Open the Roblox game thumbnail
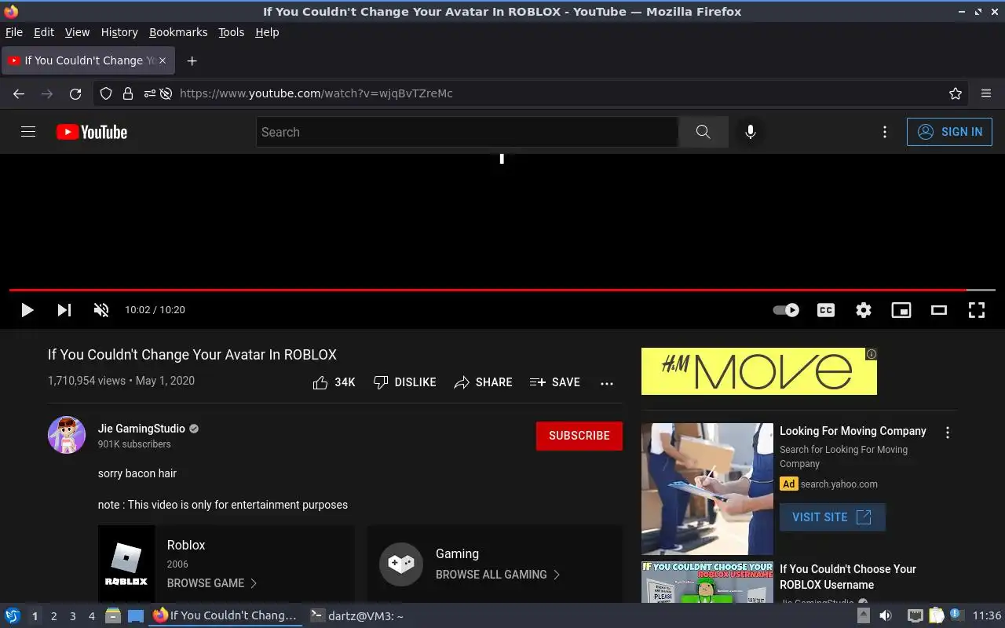 [x=126, y=564]
